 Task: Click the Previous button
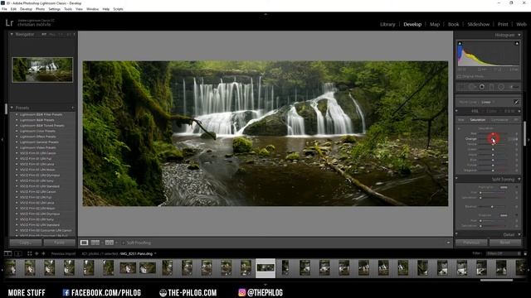point(471,243)
